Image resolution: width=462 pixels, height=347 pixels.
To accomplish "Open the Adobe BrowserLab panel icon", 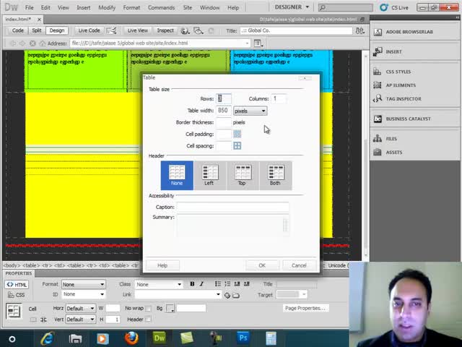I will [378, 32].
